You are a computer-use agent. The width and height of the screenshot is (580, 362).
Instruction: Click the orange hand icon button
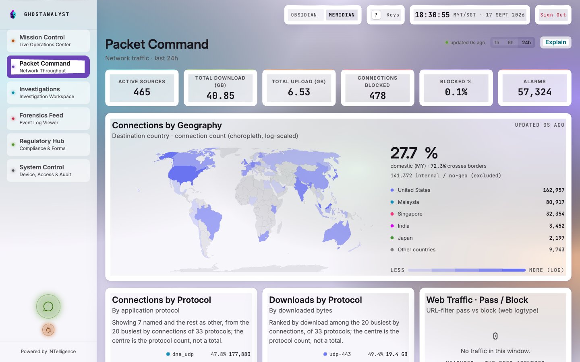pos(48,330)
